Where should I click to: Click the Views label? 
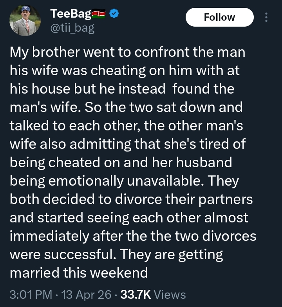pos(170,294)
